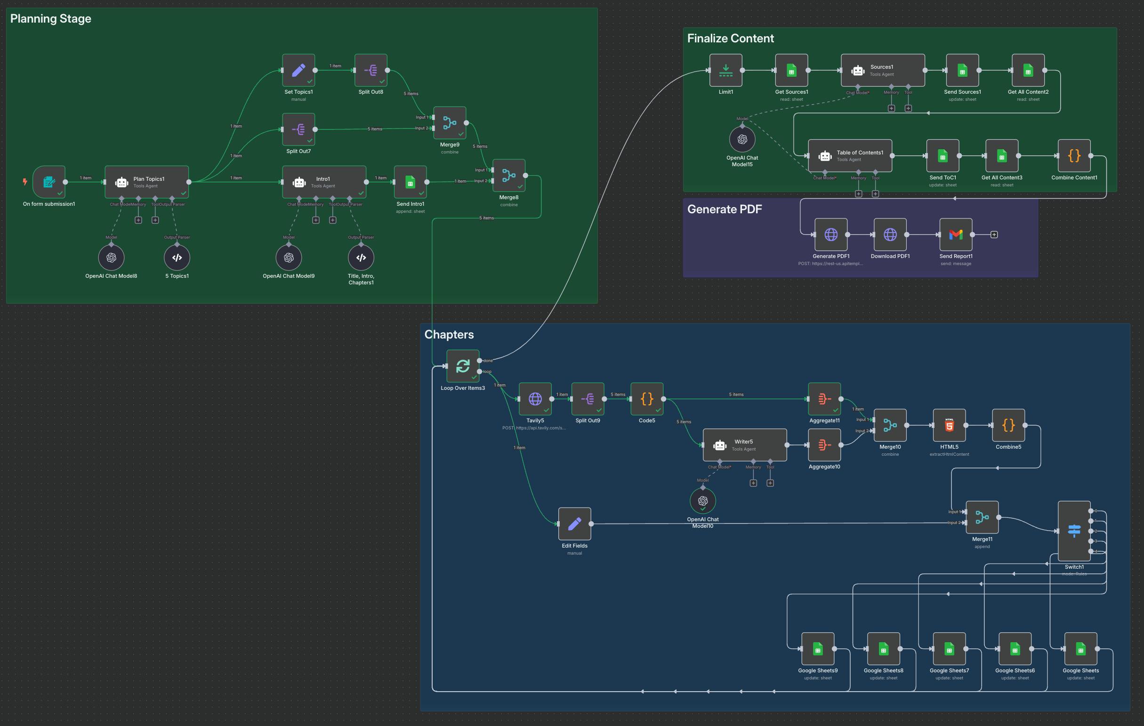Click the Merge9 combine node
The height and width of the screenshot is (726, 1144).
450,123
